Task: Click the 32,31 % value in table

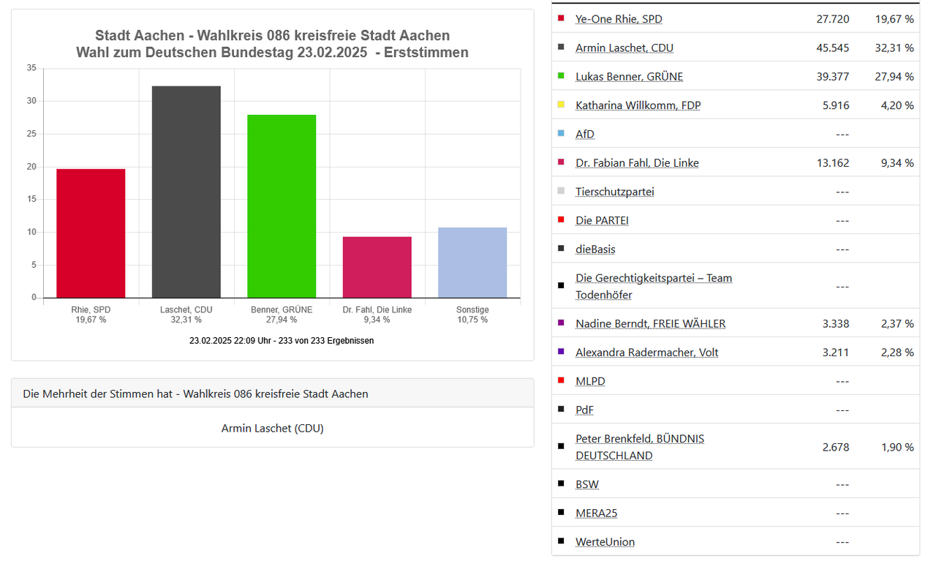Action: pos(894,48)
